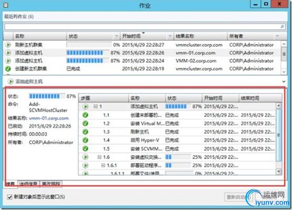
Task: Switch to the 摘要 tab
Action: pyautogui.click(x=10, y=184)
